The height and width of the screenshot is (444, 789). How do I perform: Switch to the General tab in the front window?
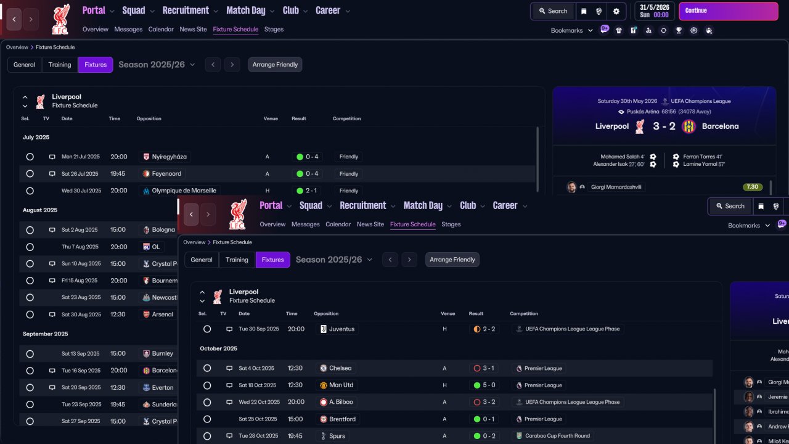point(202,260)
